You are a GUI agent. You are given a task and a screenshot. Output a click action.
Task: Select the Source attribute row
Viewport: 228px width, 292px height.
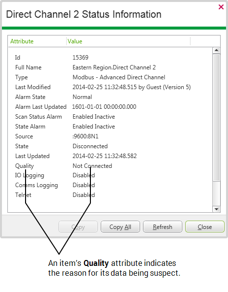click(24, 136)
